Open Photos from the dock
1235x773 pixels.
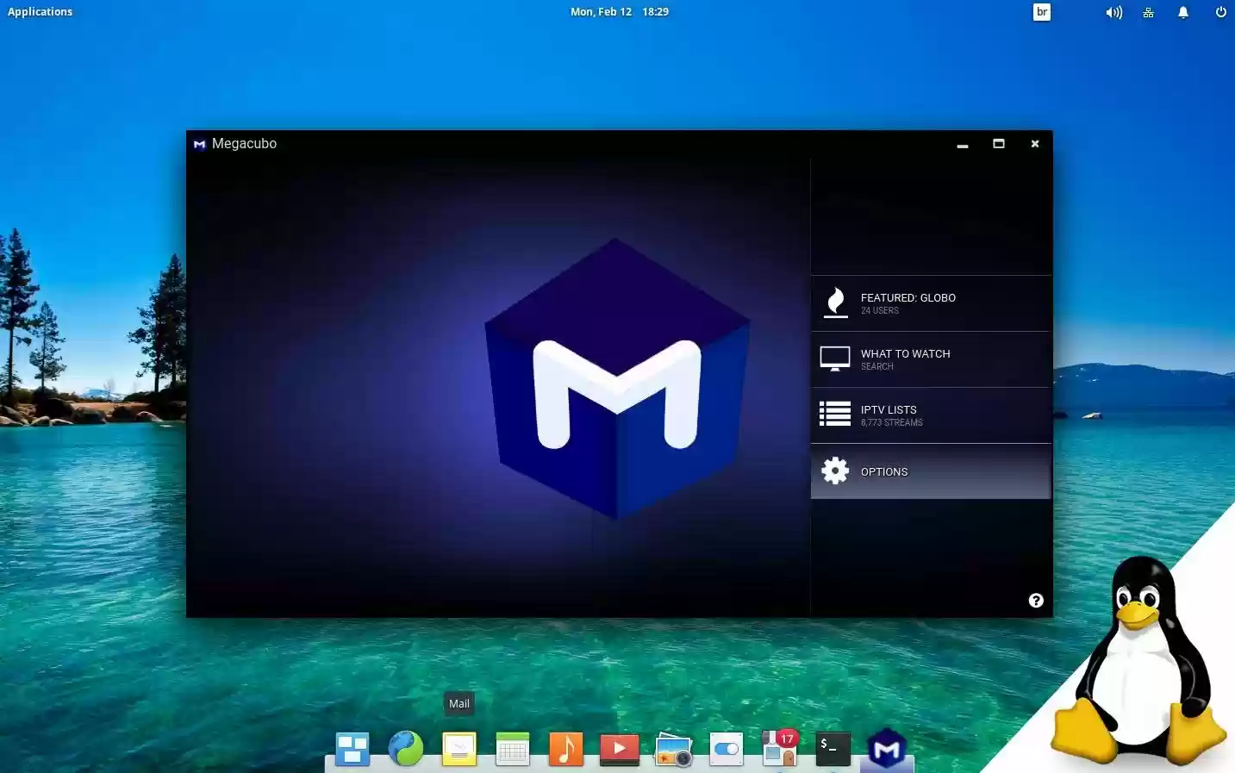(673, 749)
